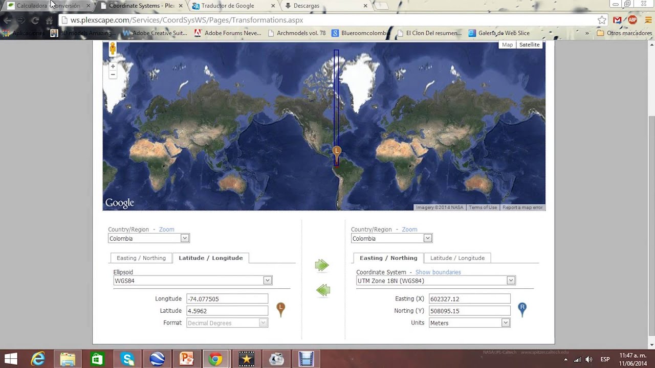This screenshot has width=655, height=368.
Task: Open File Explorer from the taskbar
Action: point(68,359)
